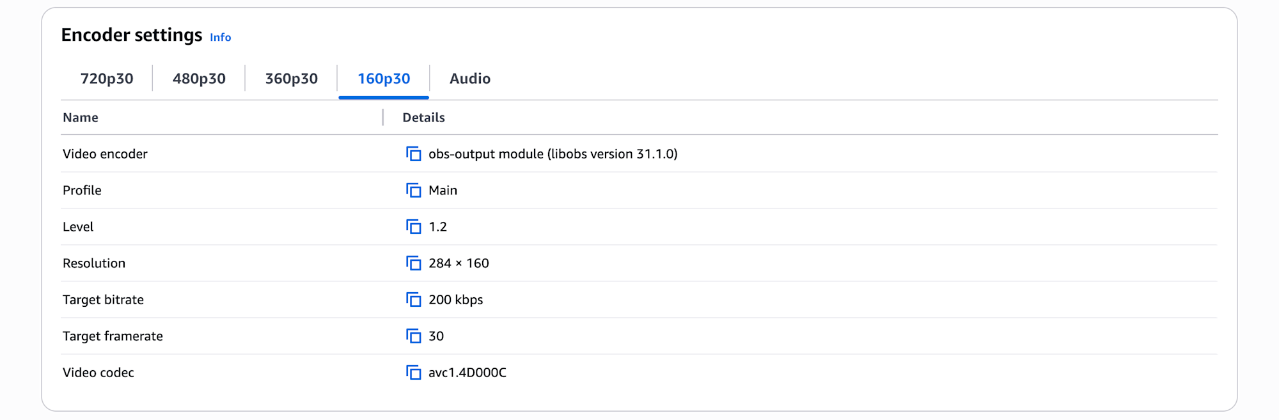Switch to the 480p30 tab

199,79
